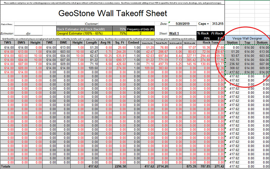Click the GeoStone Wall Takeoff Sheet title
The width and height of the screenshot is (270, 169).
(112, 13)
